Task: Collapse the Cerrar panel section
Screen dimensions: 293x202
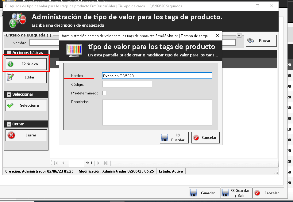Action: 9,124
